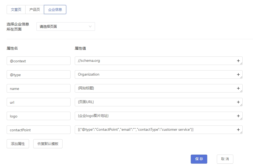
Task: Click the //schema.org value text area
Action: [154, 61]
